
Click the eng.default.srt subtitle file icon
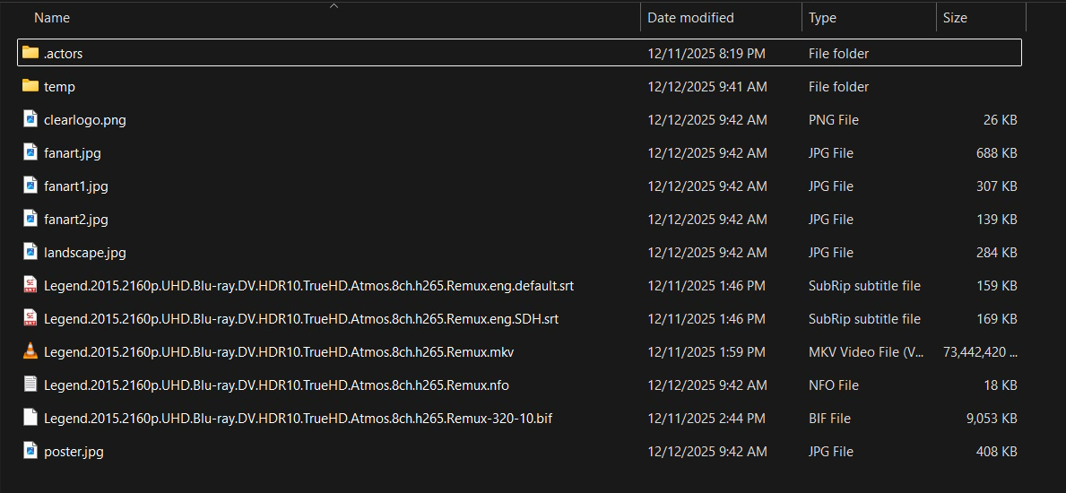(30, 285)
